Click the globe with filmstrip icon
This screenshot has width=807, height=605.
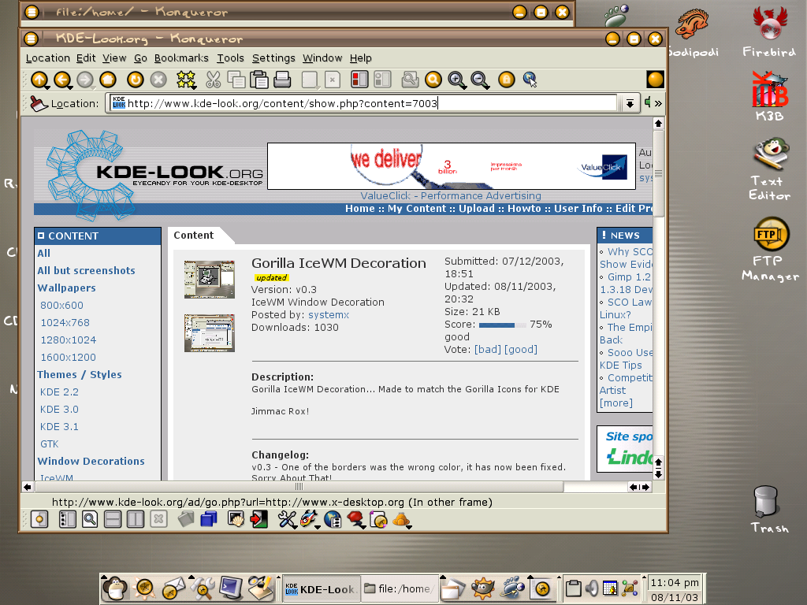pyautogui.click(x=333, y=520)
